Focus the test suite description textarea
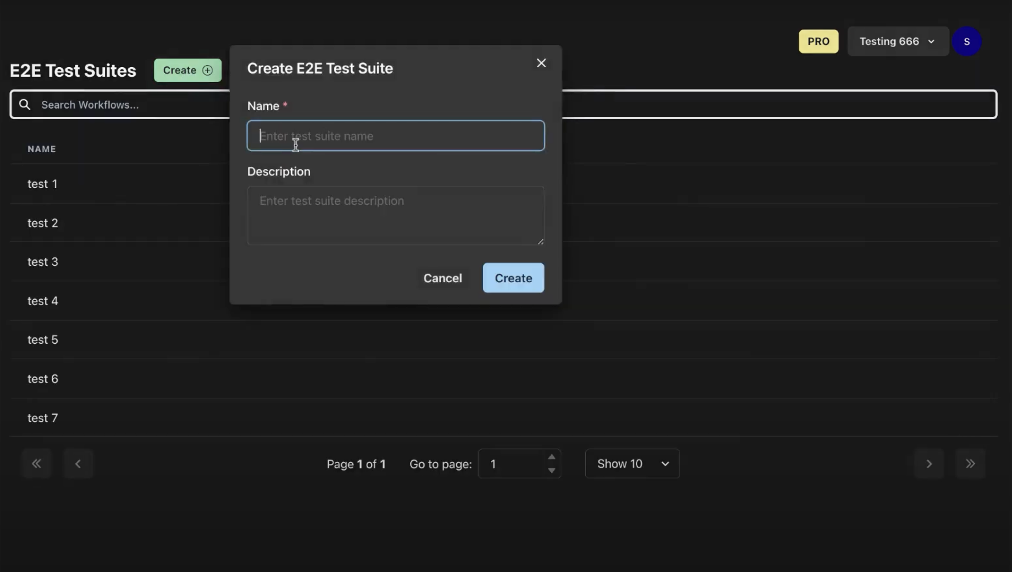 (x=396, y=215)
